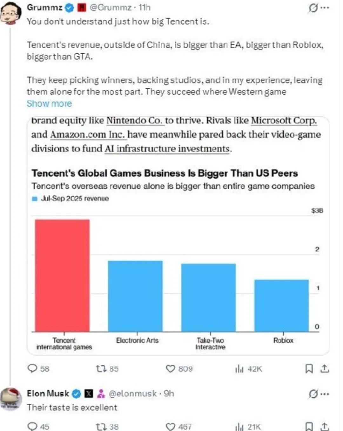
Task: Repost Grummz's tweet with 85 reposts
Action: (x=101, y=369)
